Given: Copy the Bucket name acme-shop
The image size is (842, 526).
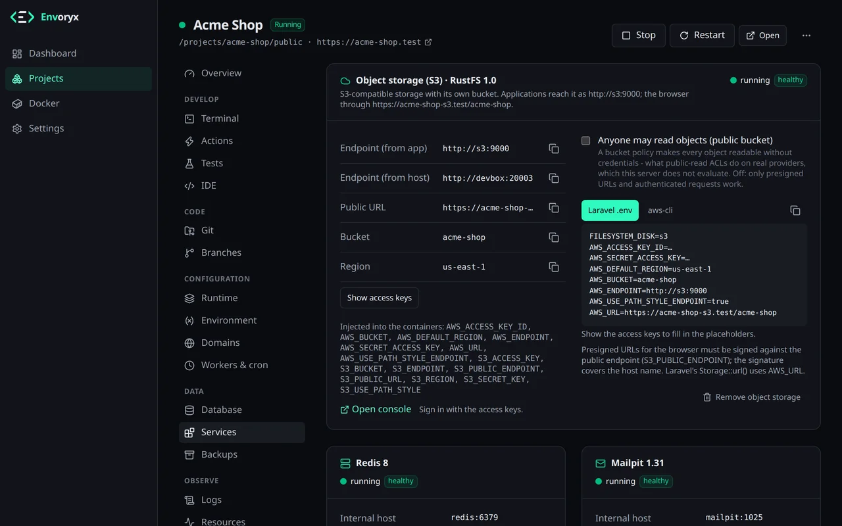Looking at the screenshot, I should [x=554, y=237].
